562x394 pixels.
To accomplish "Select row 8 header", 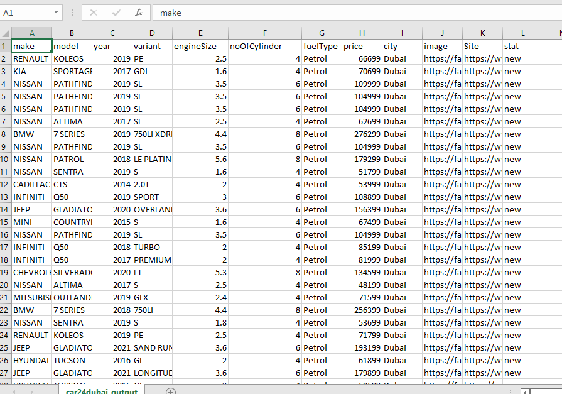I will click(x=6, y=134).
